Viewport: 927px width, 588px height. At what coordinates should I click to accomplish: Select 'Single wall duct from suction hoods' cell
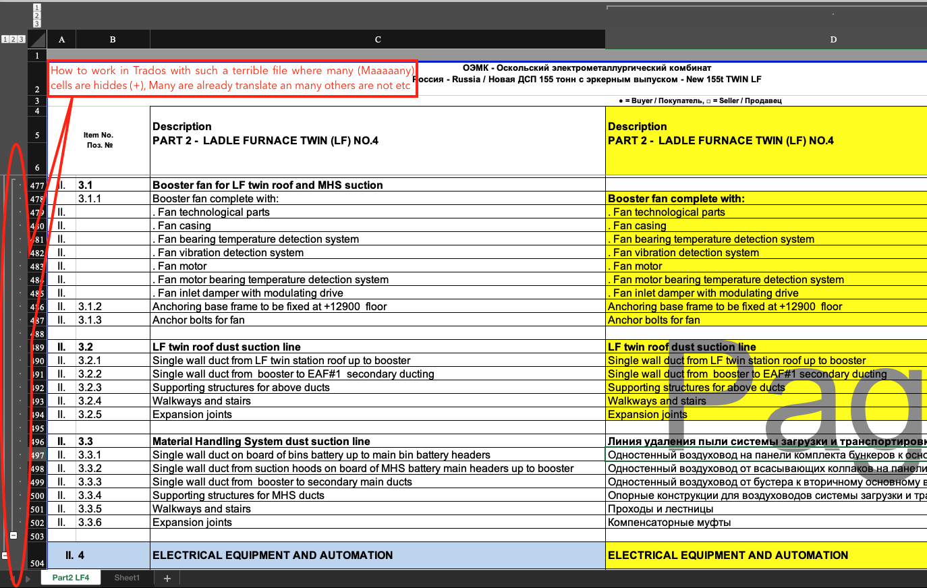378,468
